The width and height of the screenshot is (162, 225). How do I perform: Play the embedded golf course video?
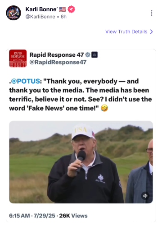(81, 162)
